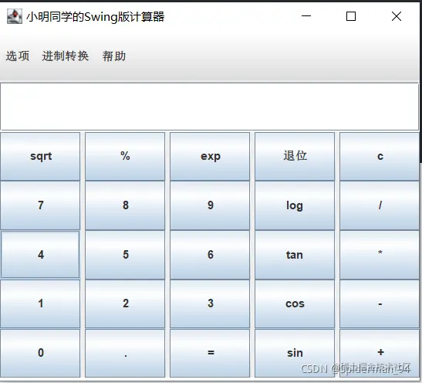Open the 选项 menu
The height and width of the screenshot is (383, 422).
point(18,56)
